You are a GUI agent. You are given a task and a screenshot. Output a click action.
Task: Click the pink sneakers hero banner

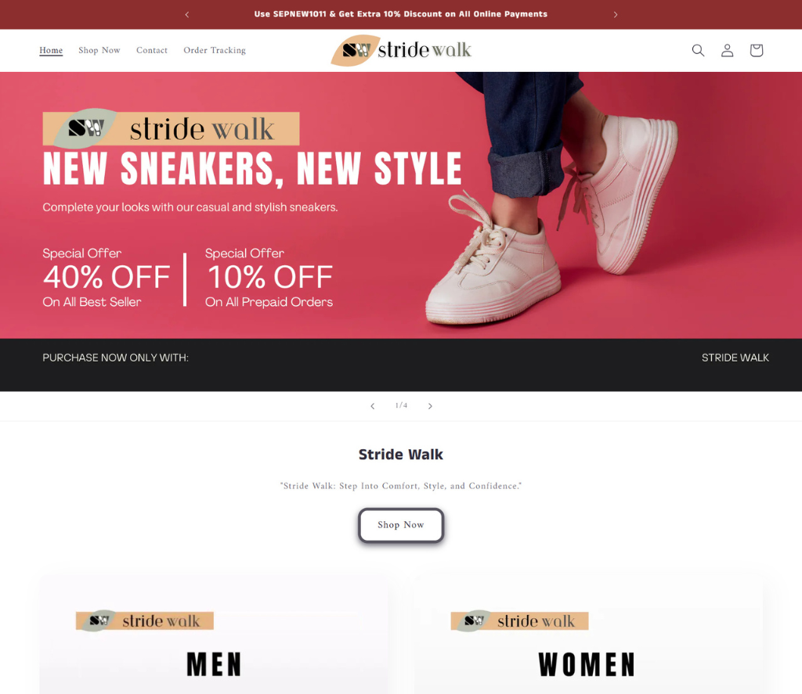coord(401,205)
